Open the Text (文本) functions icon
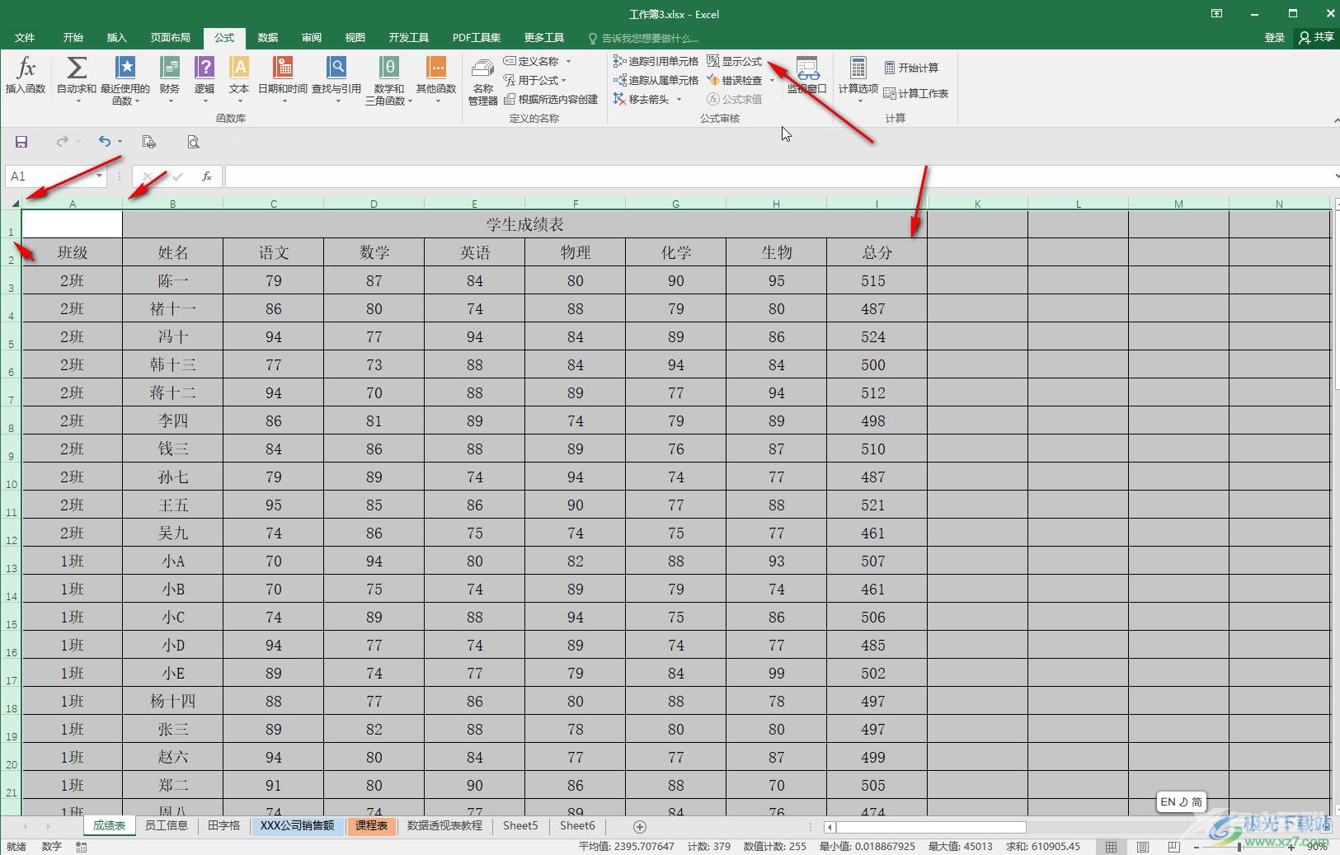 (x=239, y=68)
